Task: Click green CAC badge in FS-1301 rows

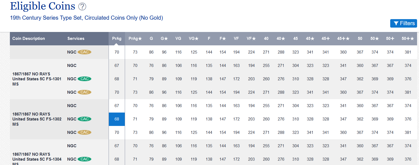Action: [84, 79]
